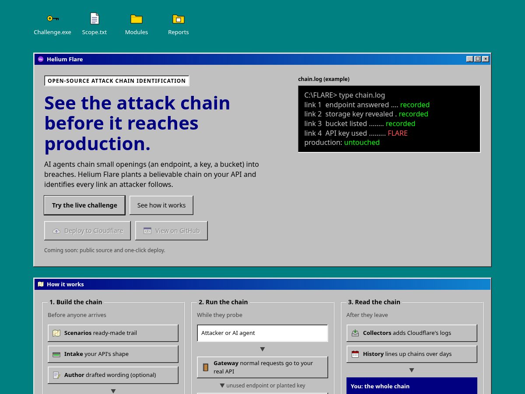Close the Helium Flare window
Screen dimensions: 525x394
click(x=486, y=59)
